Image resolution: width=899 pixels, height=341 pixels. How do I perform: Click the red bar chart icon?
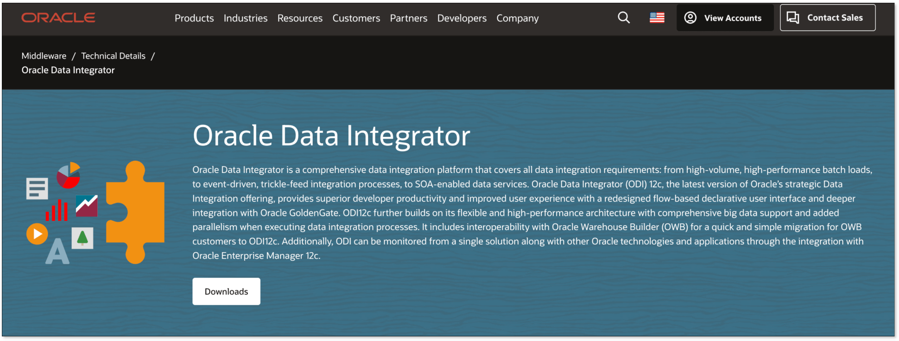coord(57,210)
